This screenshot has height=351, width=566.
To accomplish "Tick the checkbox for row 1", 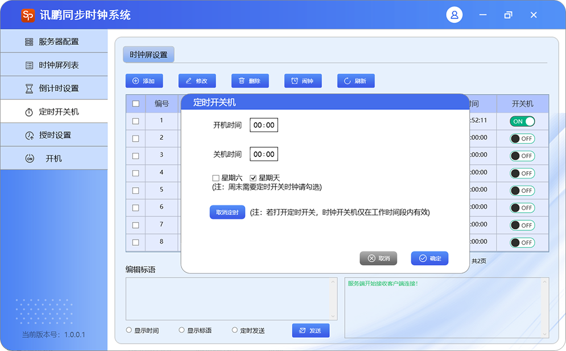I will (136, 121).
